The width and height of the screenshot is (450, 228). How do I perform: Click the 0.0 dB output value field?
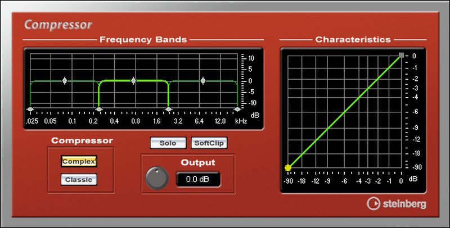pyautogui.click(x=198, y=179)
